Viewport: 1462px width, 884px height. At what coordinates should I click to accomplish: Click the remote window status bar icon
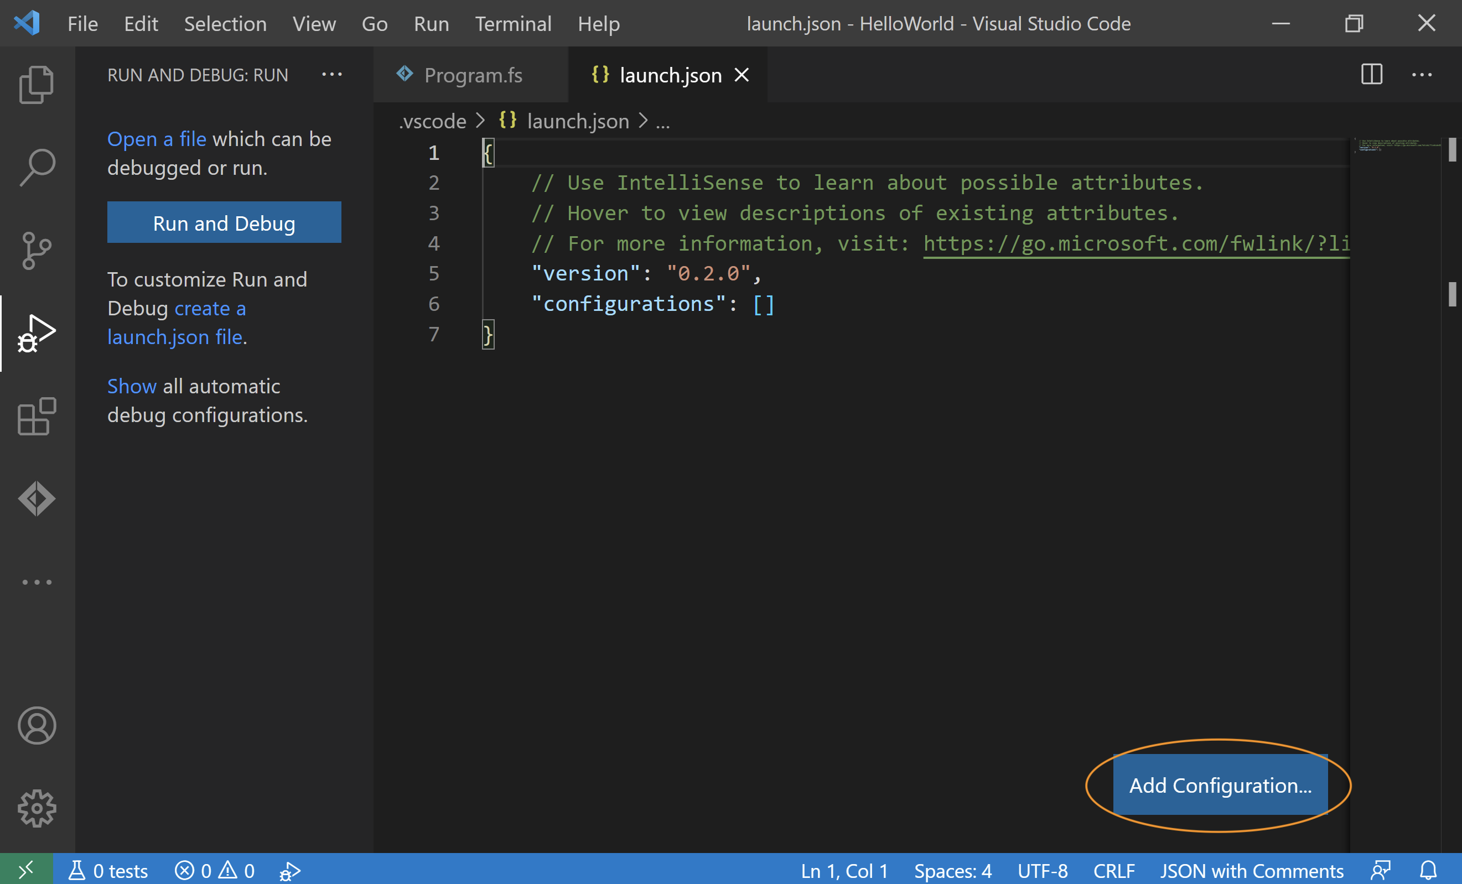pyautogui.click(x=26, y=870)
